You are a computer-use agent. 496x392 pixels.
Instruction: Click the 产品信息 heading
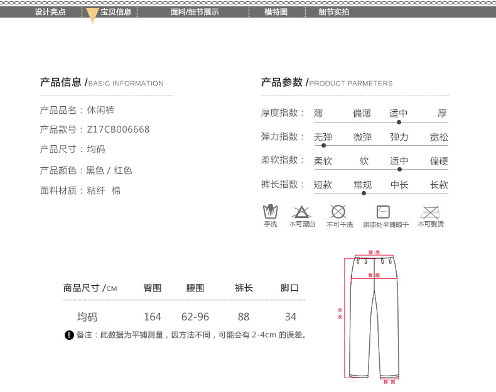tap(102, 82)
